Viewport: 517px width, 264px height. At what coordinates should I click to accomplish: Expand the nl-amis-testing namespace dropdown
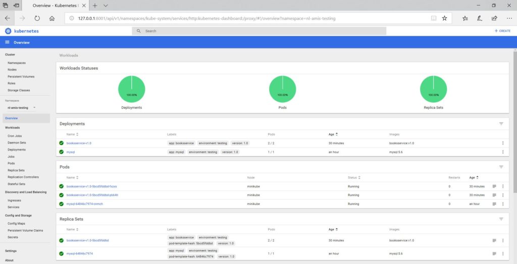(34, 107)
